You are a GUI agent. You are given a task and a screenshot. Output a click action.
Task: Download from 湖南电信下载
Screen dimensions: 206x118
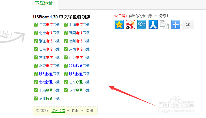(79, 33)
